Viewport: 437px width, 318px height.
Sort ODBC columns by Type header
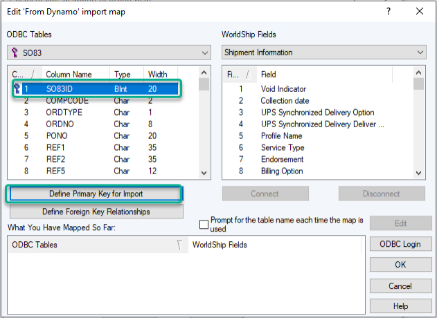[127, 75]
